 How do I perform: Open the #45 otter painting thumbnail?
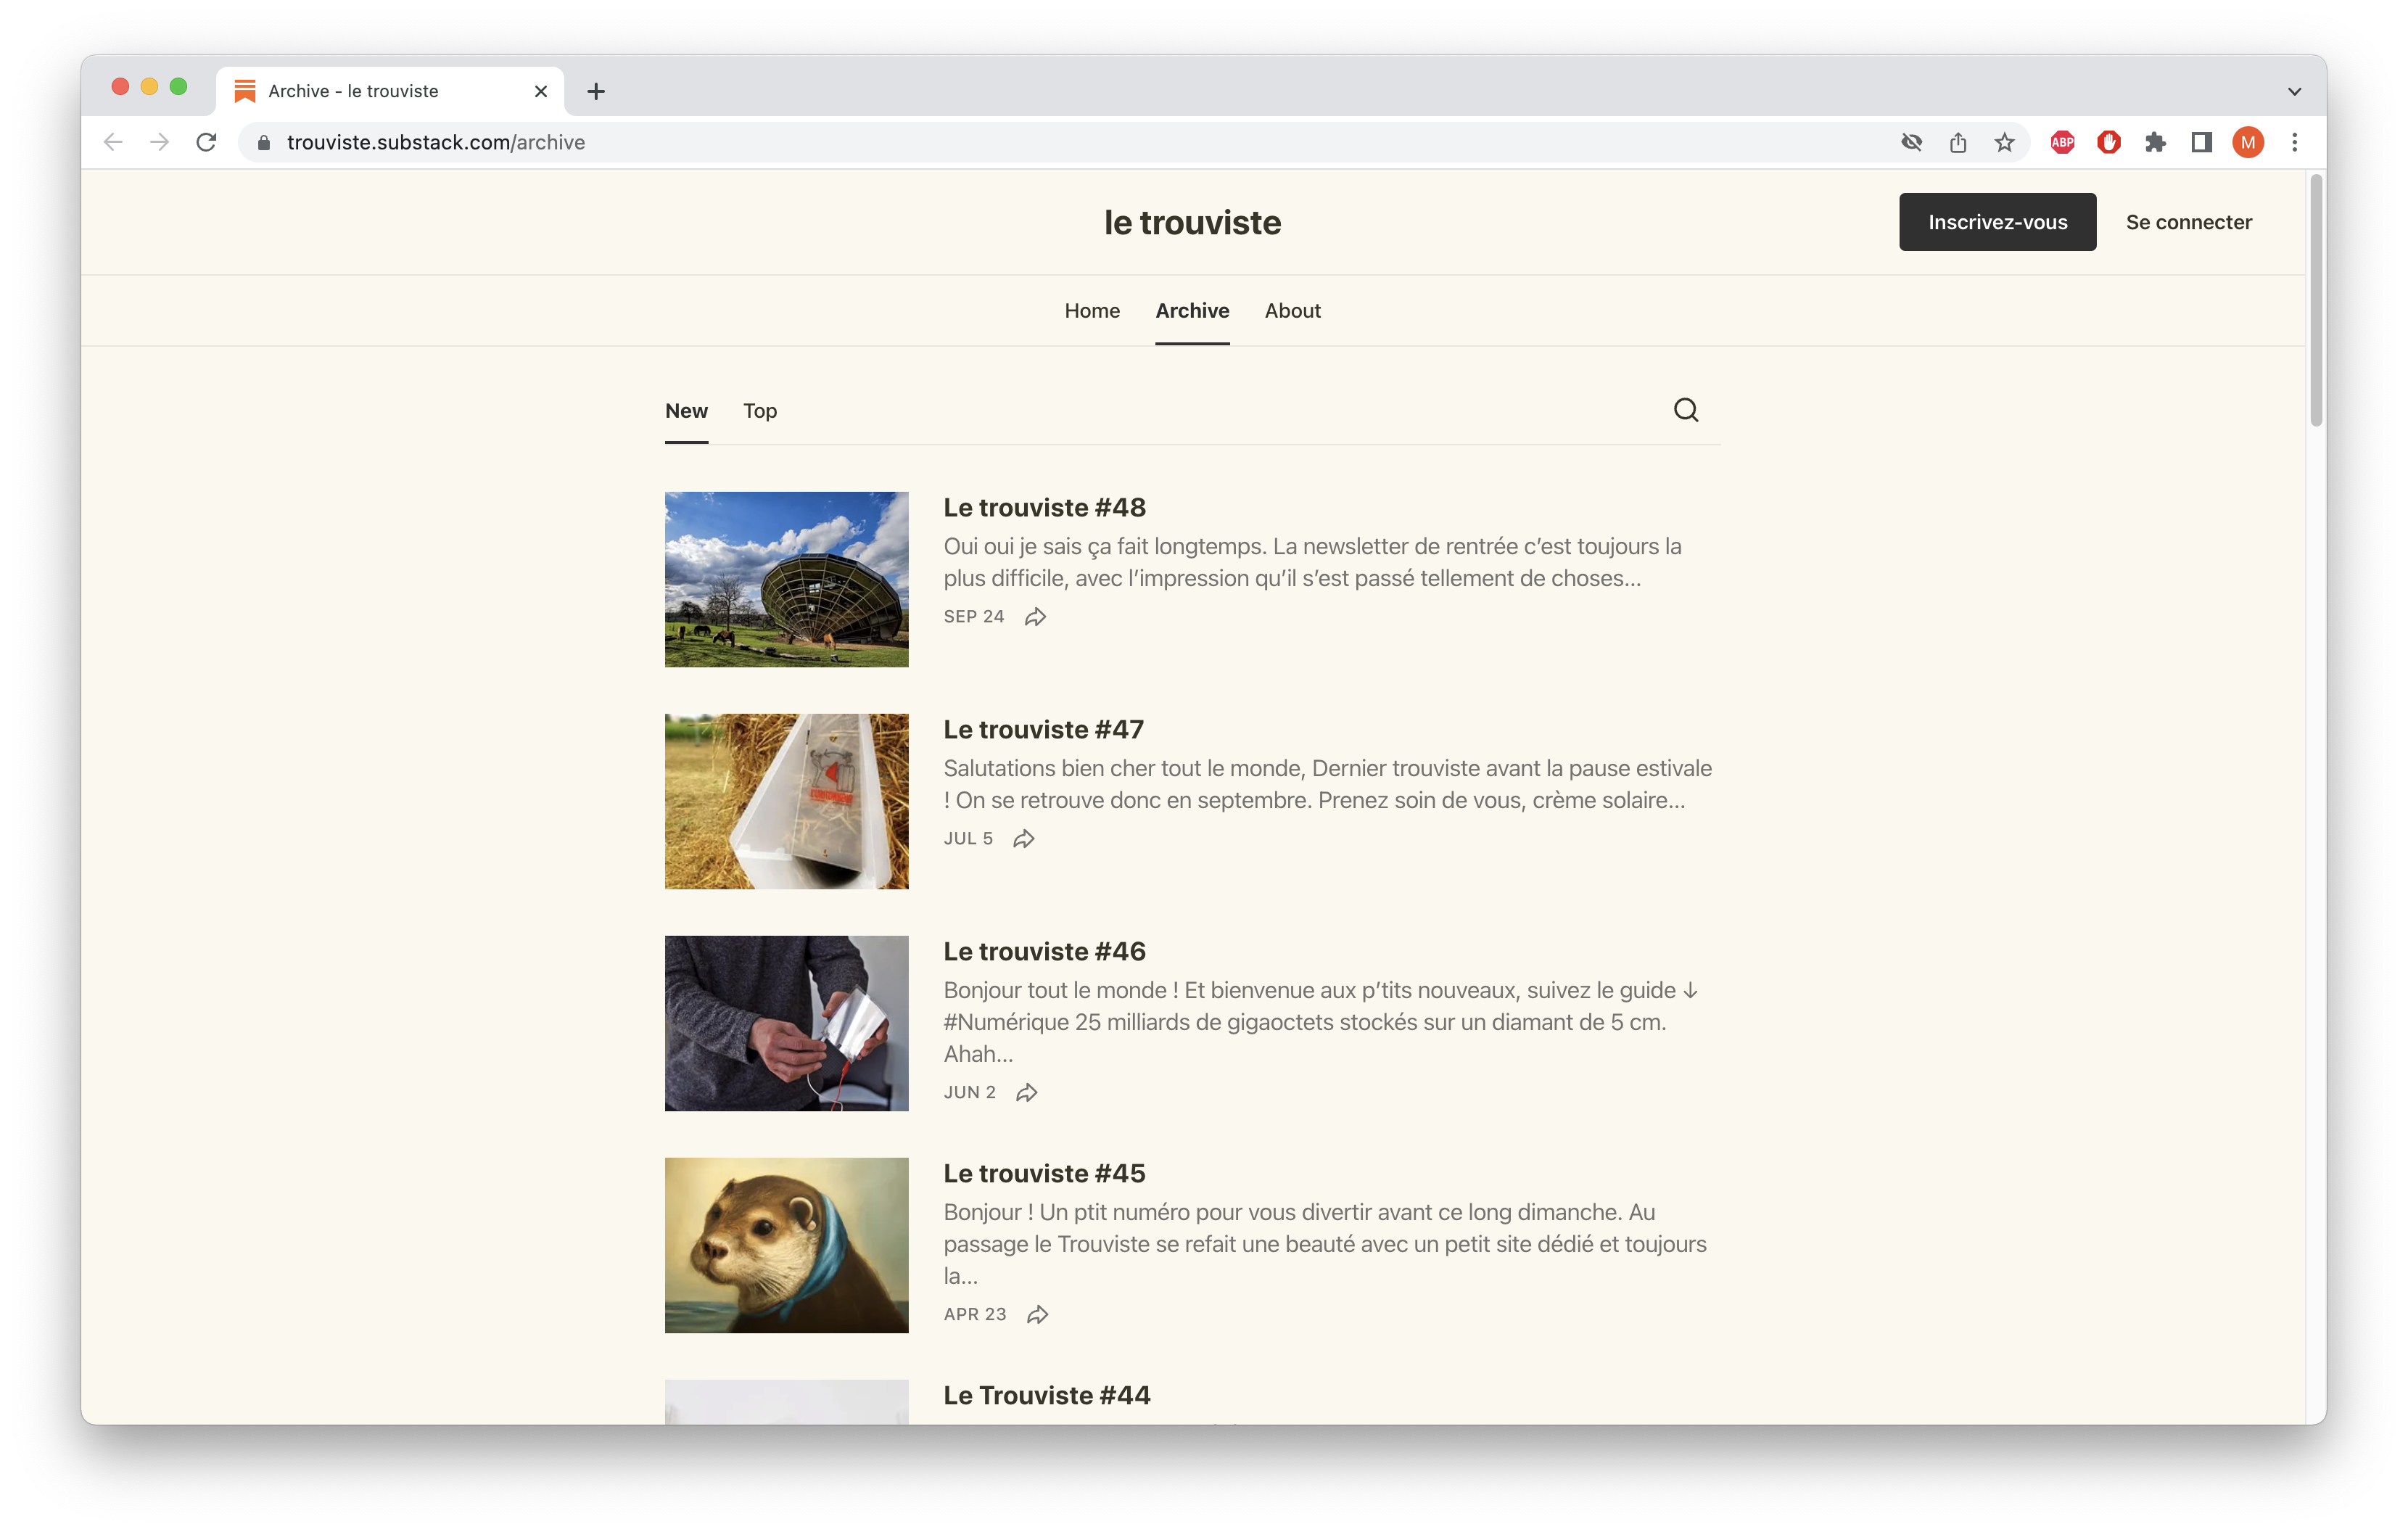point(786,1245)
